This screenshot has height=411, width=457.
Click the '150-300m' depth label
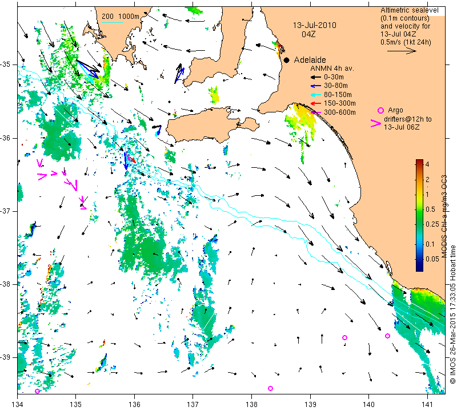pos(340,103)
